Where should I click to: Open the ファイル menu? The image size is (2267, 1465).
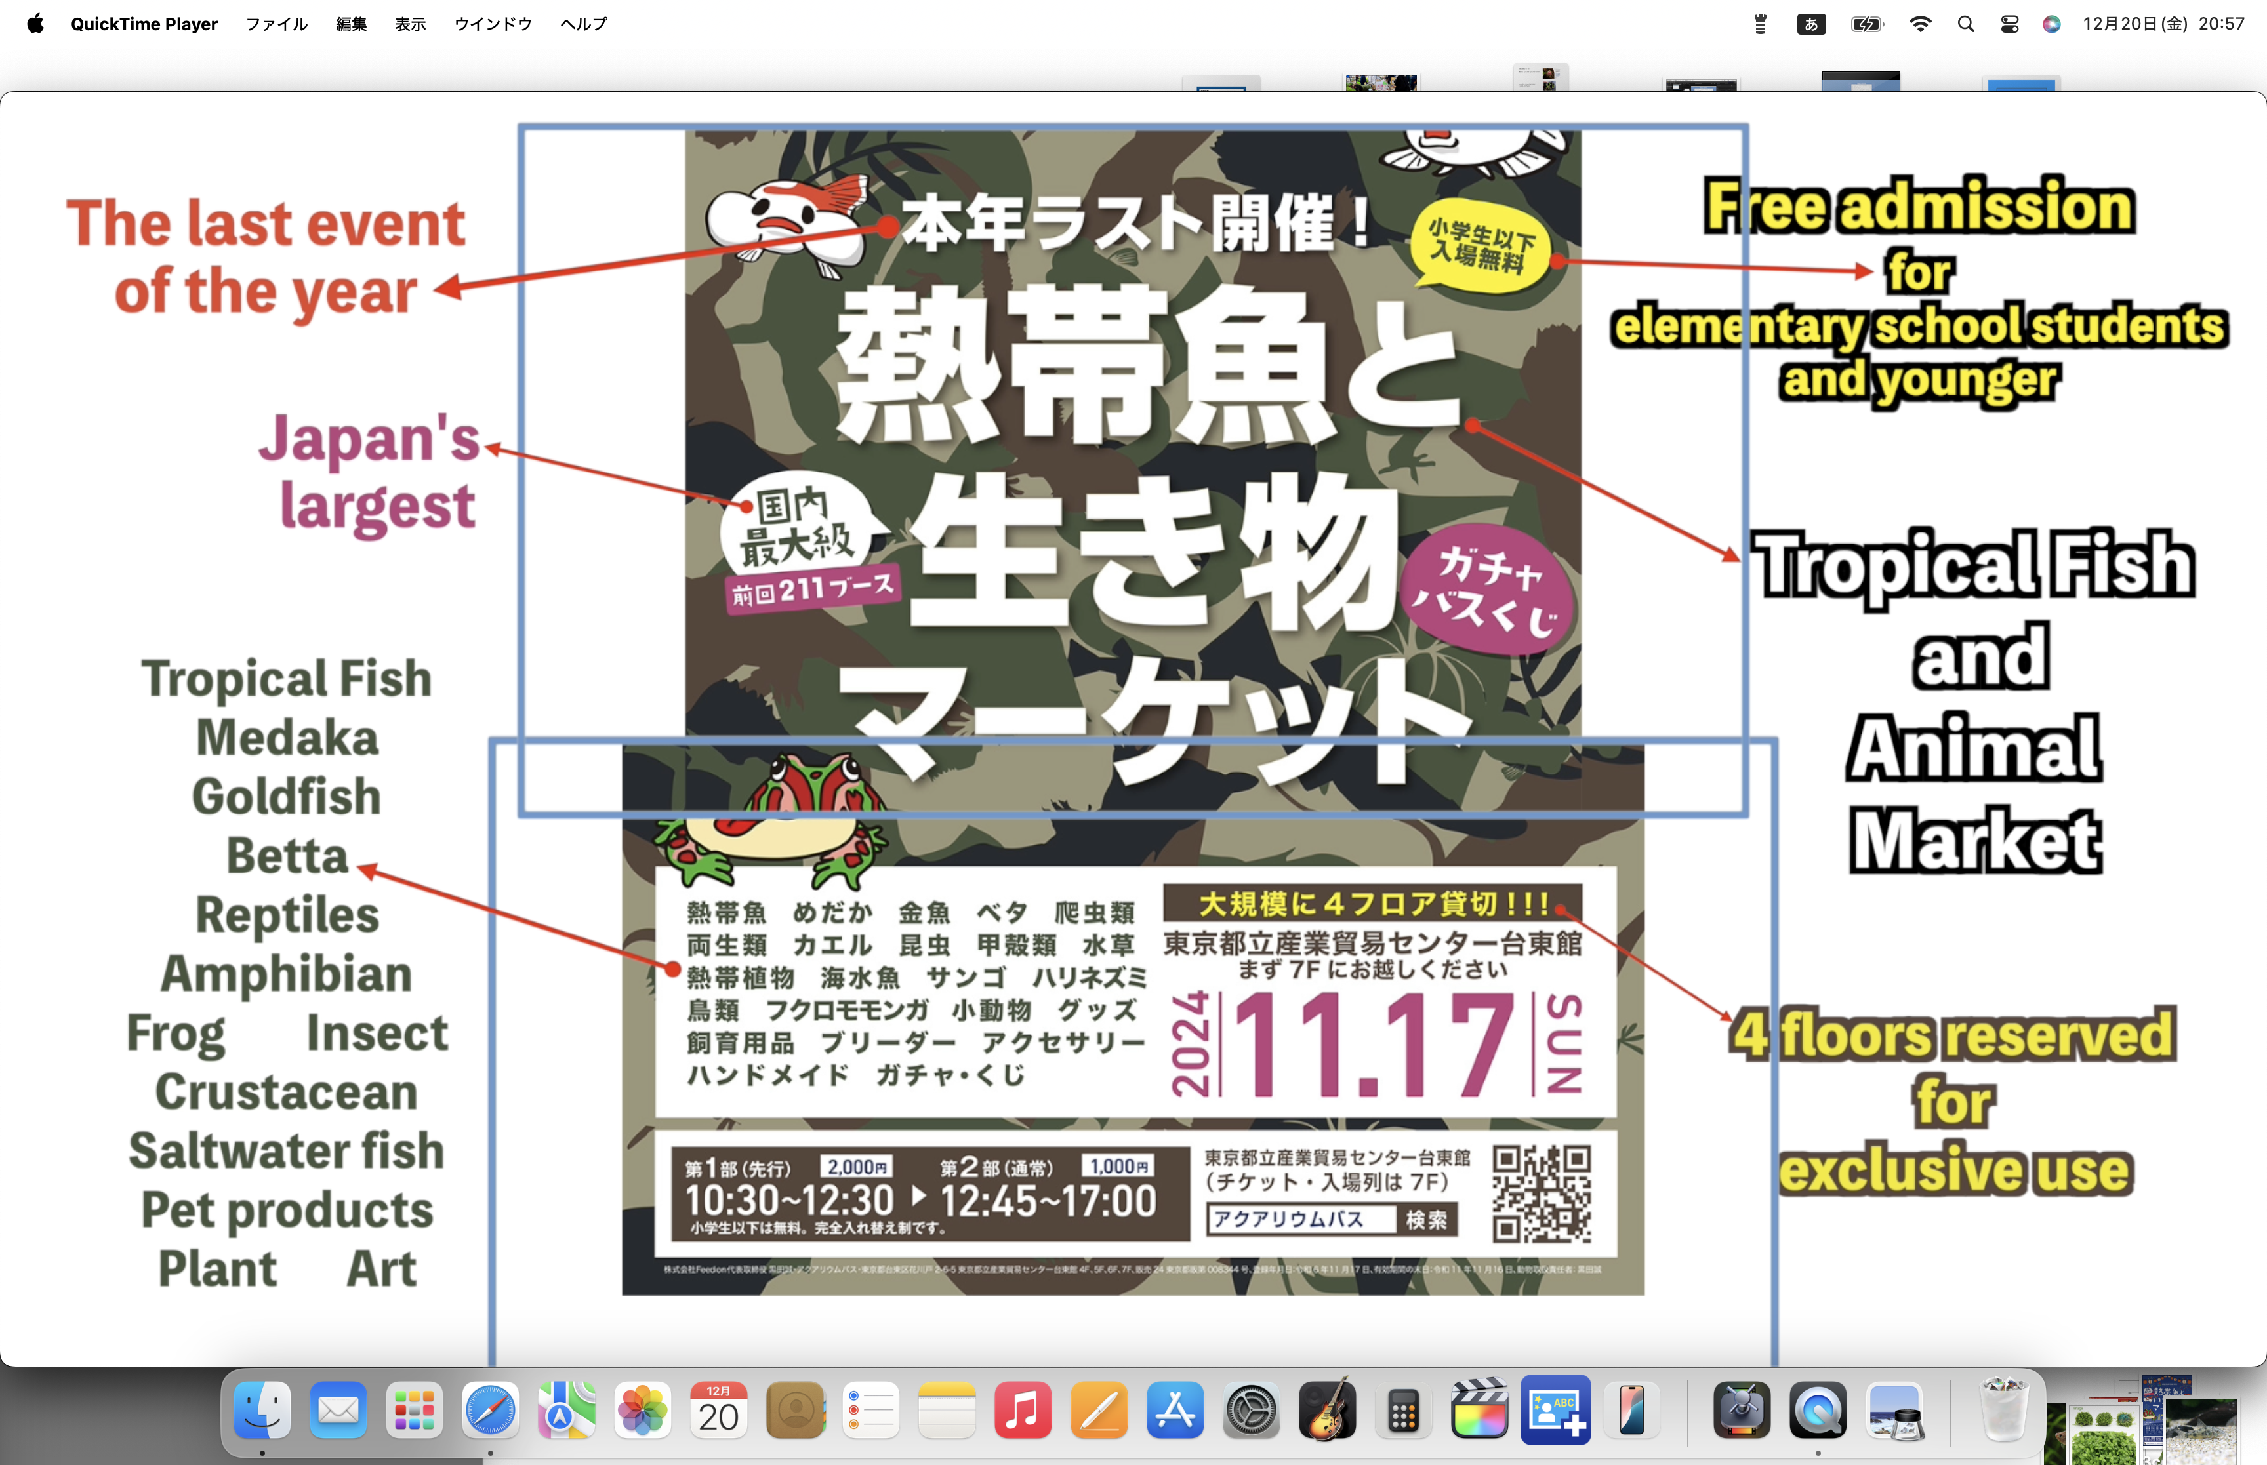tap(276, 23)
